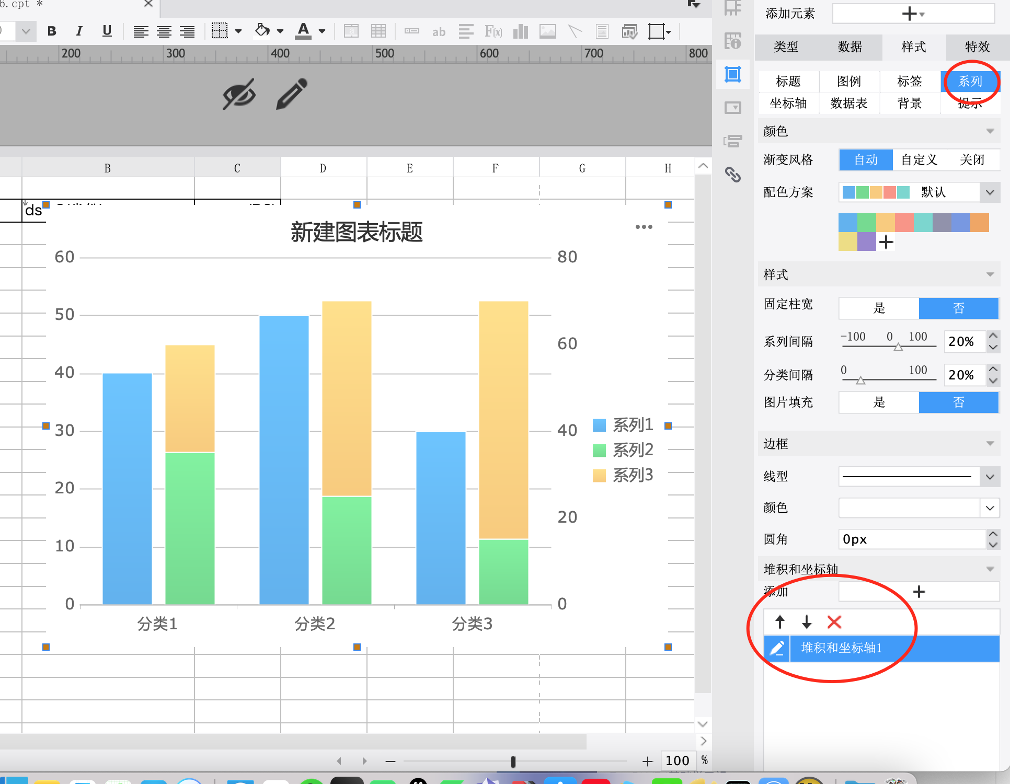
Task: Edit 堆积和坐标轴1 with pencil icon
Action: (777, 649)
